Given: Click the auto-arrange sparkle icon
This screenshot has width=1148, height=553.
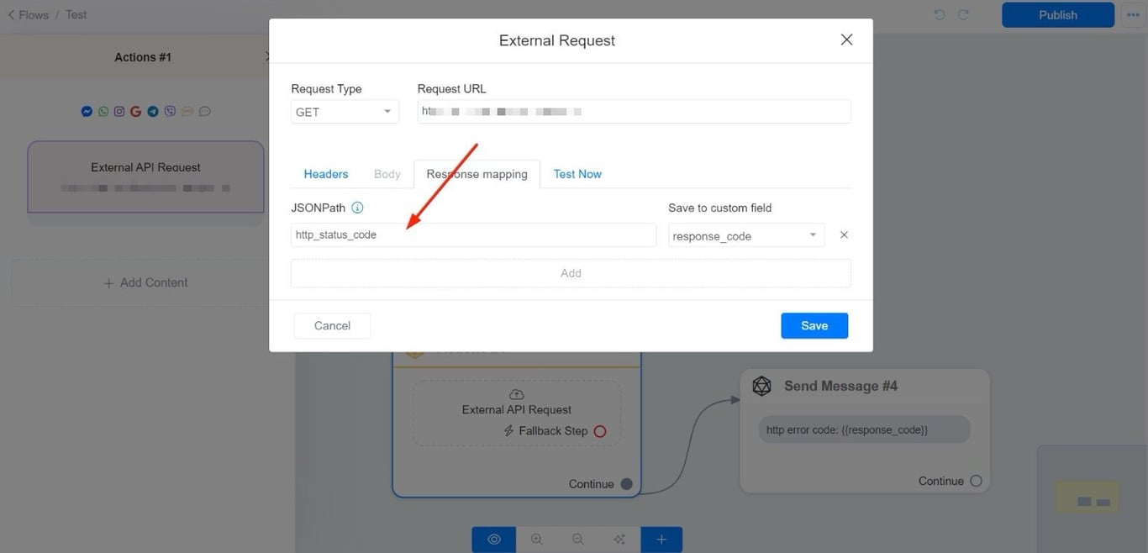Looking at the screenshot, I should [x=619, y=540].
